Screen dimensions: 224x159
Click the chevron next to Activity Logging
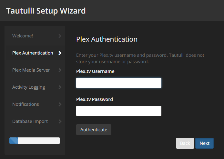coord(60,87)
